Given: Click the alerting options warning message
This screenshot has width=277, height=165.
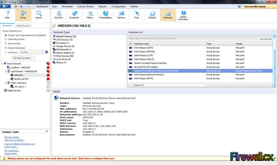Looking at the screenshot, I should point(61,159).
